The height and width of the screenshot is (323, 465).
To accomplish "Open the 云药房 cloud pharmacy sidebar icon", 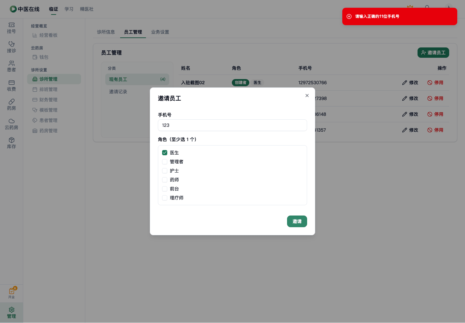I will coord(11,124).
